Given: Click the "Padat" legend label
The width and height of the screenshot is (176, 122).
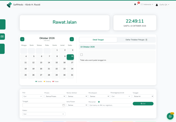Looking at the screenshot, I should pyautogui.click(x=56, y=81).
